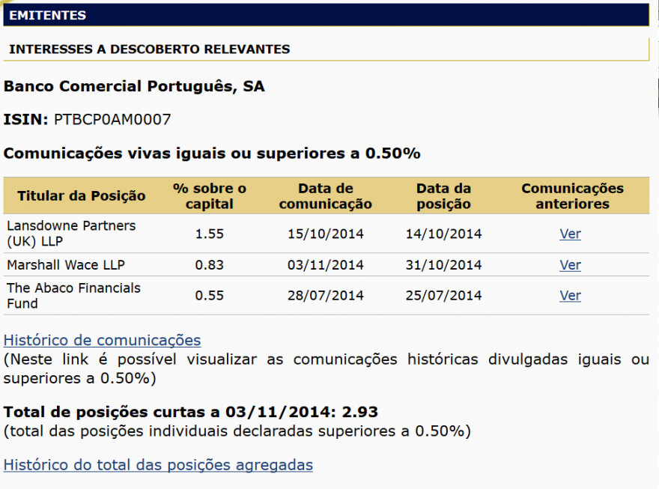Click Data da posição column header
This screenshot has height=489, width=659.
point(443,195)
